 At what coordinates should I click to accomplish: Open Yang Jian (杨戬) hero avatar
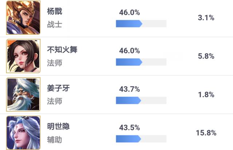click(23, 18)
